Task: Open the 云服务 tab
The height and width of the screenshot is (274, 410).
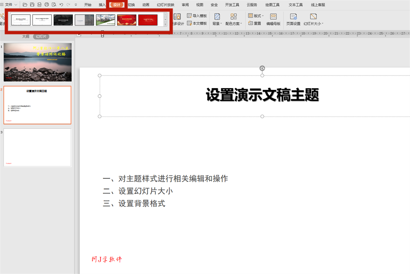Action: tap(252, 5)
